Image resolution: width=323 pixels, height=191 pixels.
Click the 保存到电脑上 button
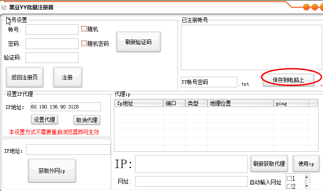coord(289,80)
